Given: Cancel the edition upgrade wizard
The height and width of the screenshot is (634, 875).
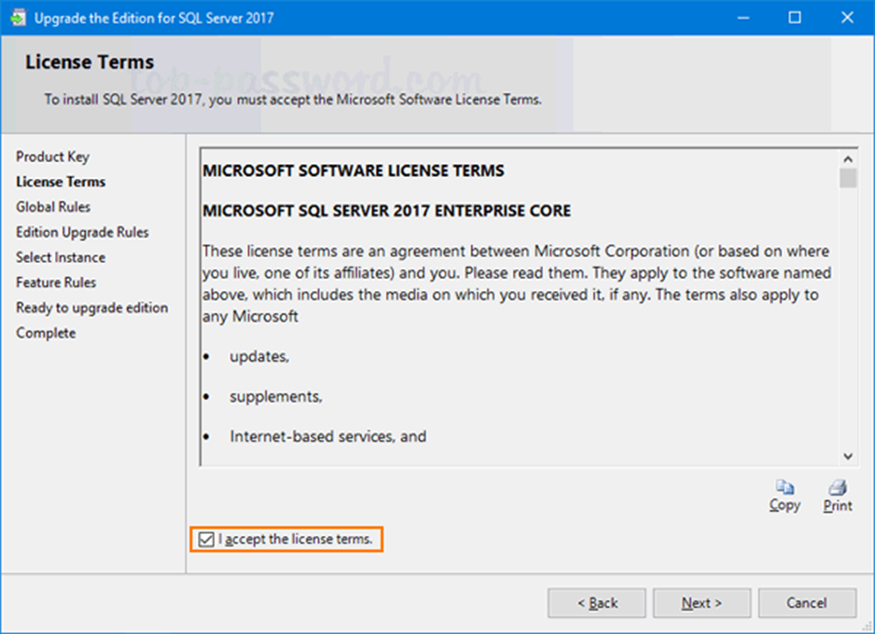Looking at the screenshot, I should pyautogui.click(x=806, y=603).
